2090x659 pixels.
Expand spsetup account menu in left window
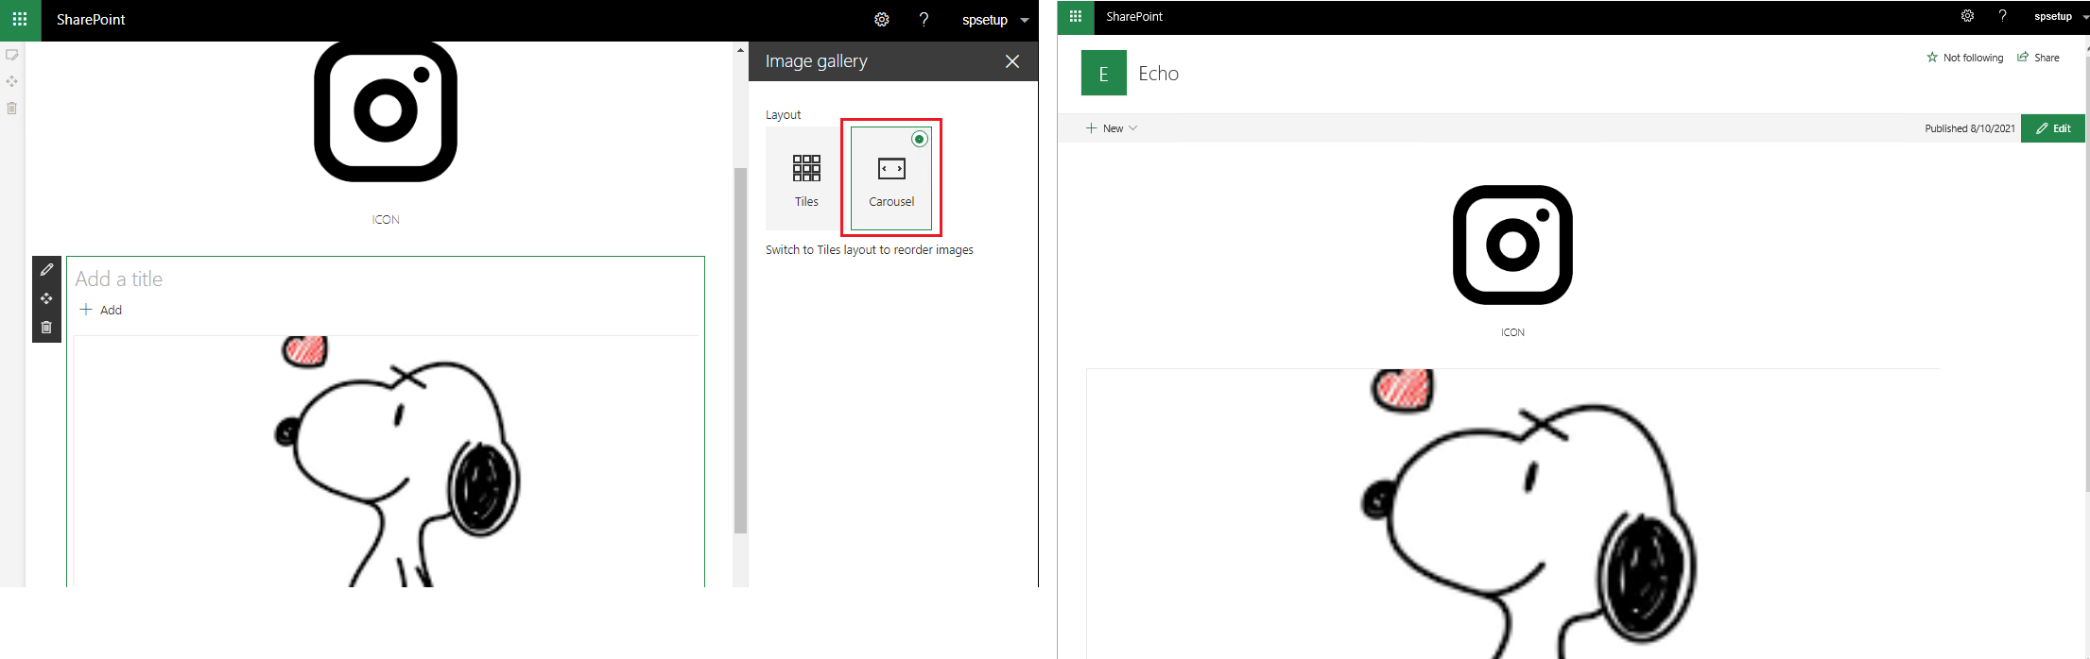(x=995, y=20)
